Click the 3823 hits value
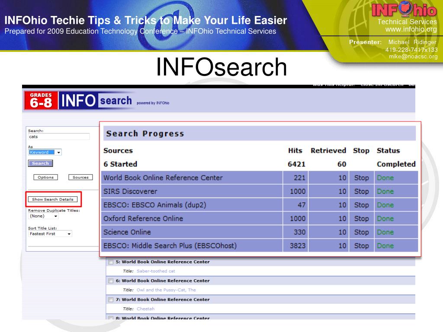The width and height of the screenshot is (443, 332). click(x=298, y=246)
